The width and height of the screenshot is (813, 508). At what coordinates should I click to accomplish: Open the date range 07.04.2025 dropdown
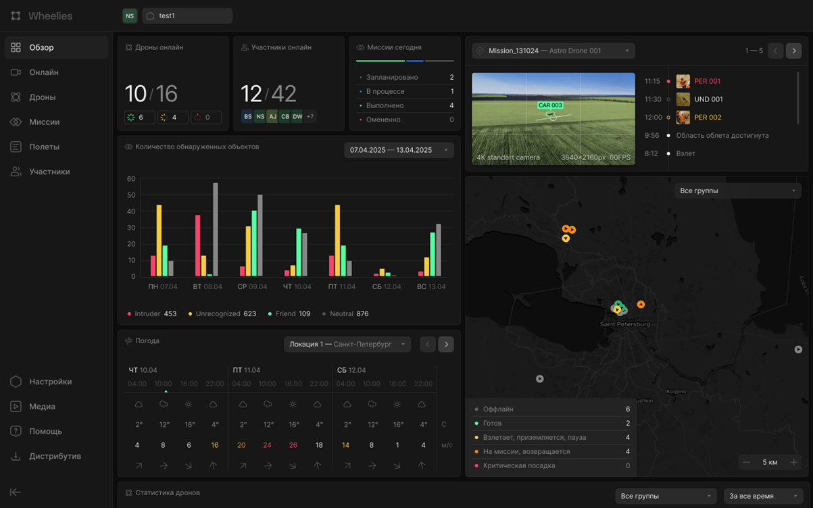398,150
